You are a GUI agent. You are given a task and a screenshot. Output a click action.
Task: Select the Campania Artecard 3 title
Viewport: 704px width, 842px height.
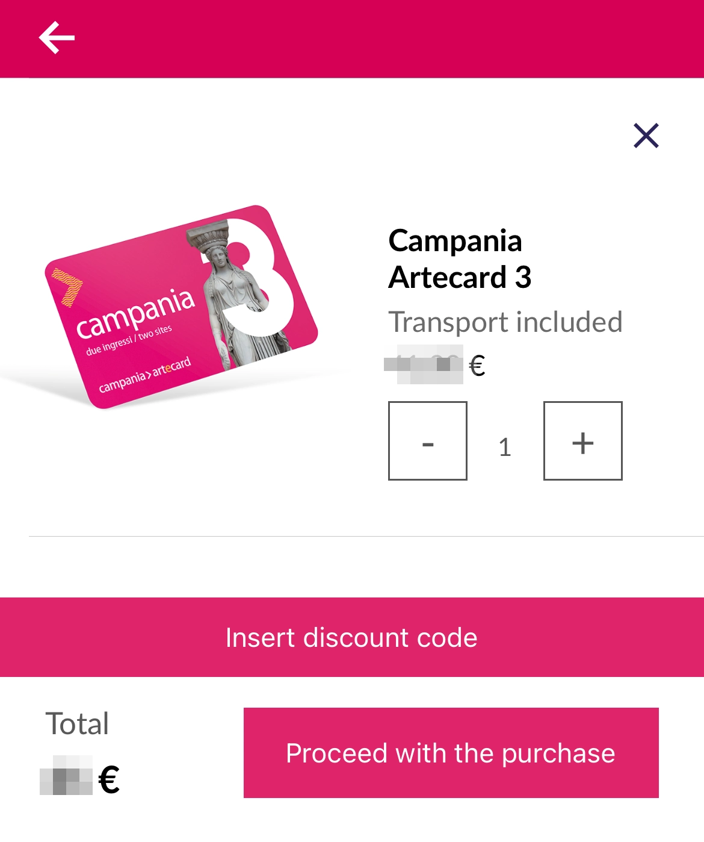click(x=460, y=259)
